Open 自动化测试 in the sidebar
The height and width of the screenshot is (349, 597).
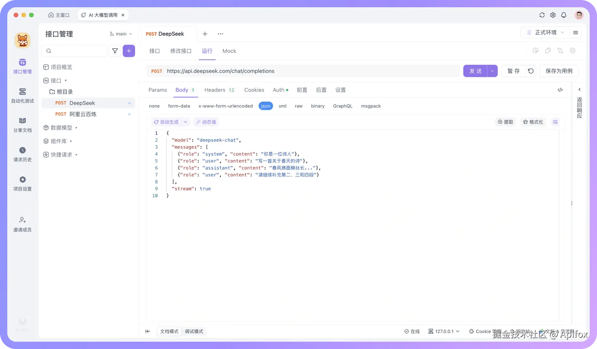(x=23, y=96)
